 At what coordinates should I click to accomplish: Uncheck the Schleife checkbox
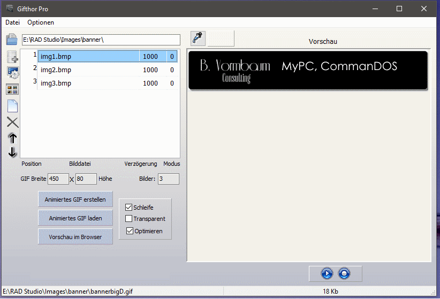point(129,208)
